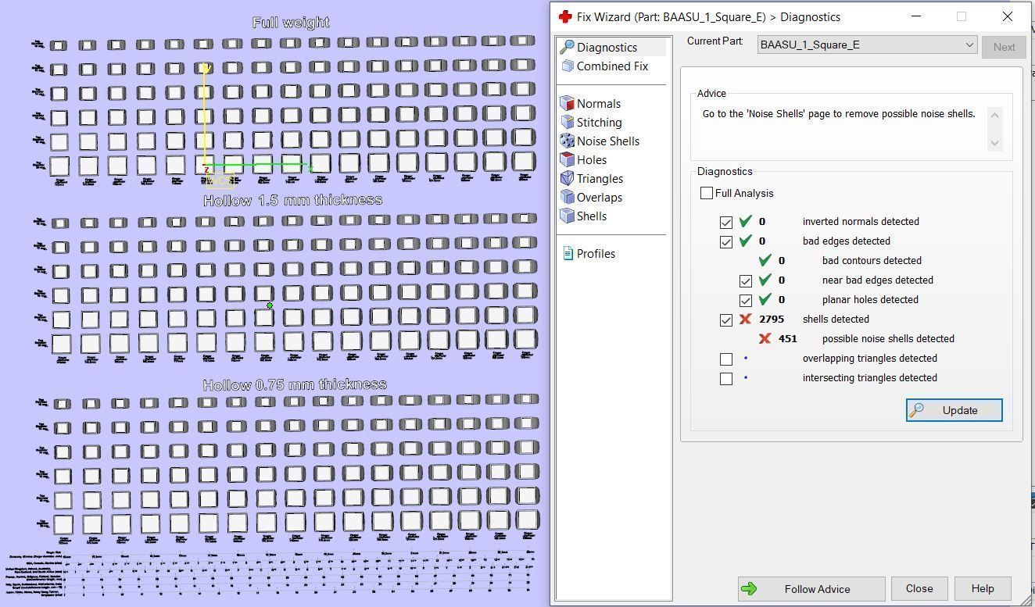Click the Help button

[983, 588]
